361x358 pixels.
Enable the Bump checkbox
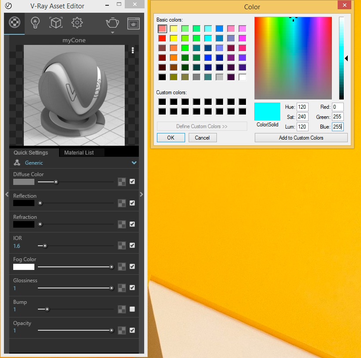point(132,309)
